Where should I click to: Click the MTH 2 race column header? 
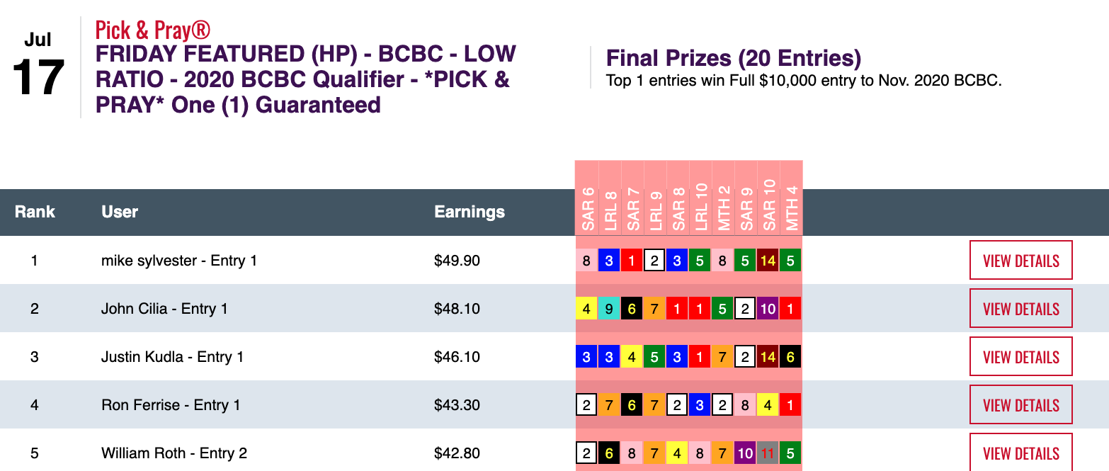723,208
